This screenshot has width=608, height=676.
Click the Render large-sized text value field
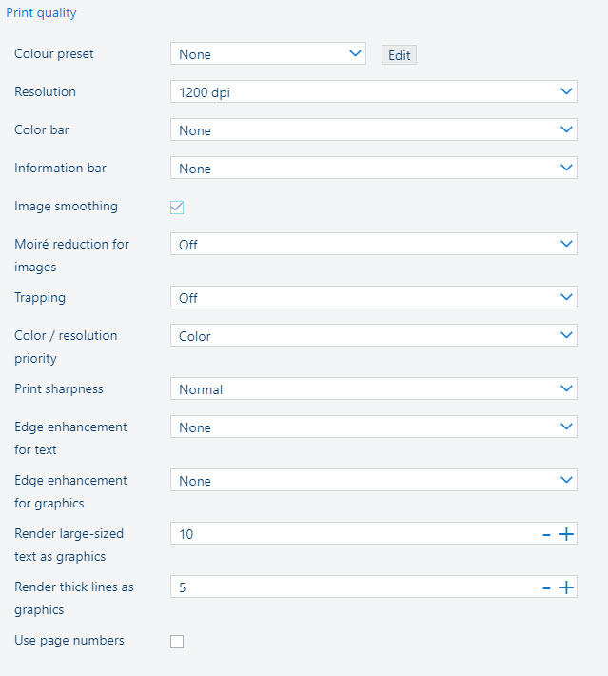[352, 534]
